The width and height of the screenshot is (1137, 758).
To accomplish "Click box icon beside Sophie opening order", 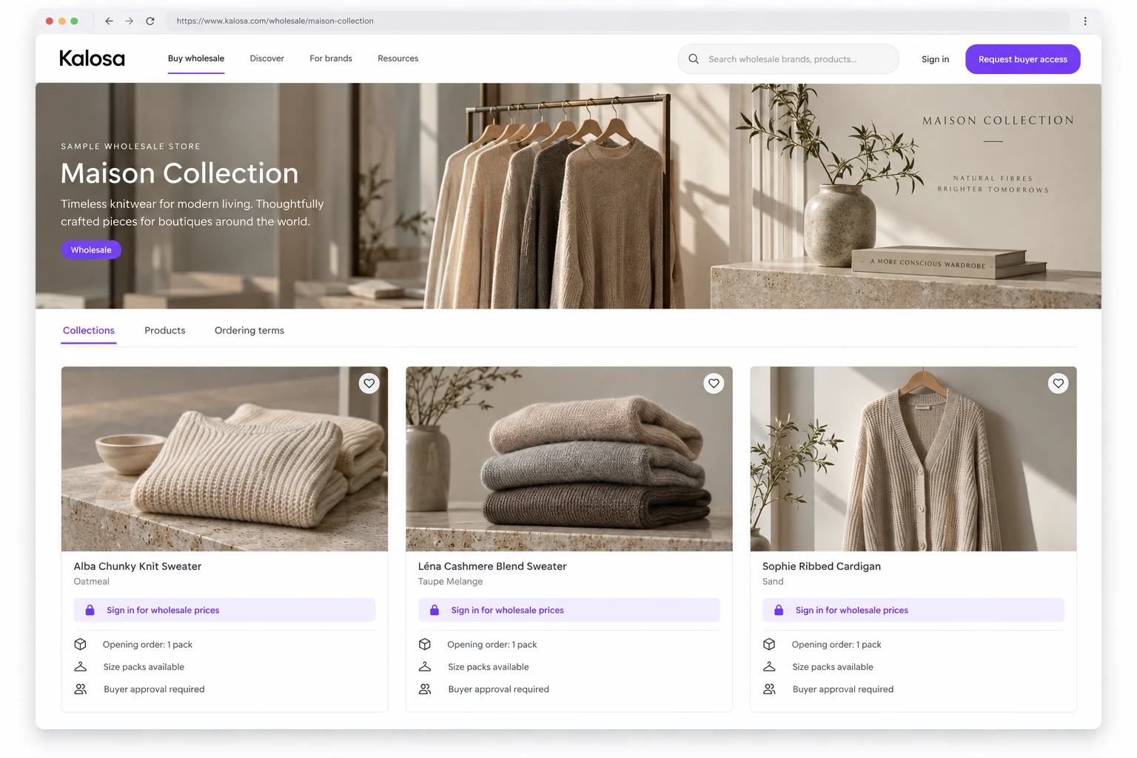I will pos(769,644).
